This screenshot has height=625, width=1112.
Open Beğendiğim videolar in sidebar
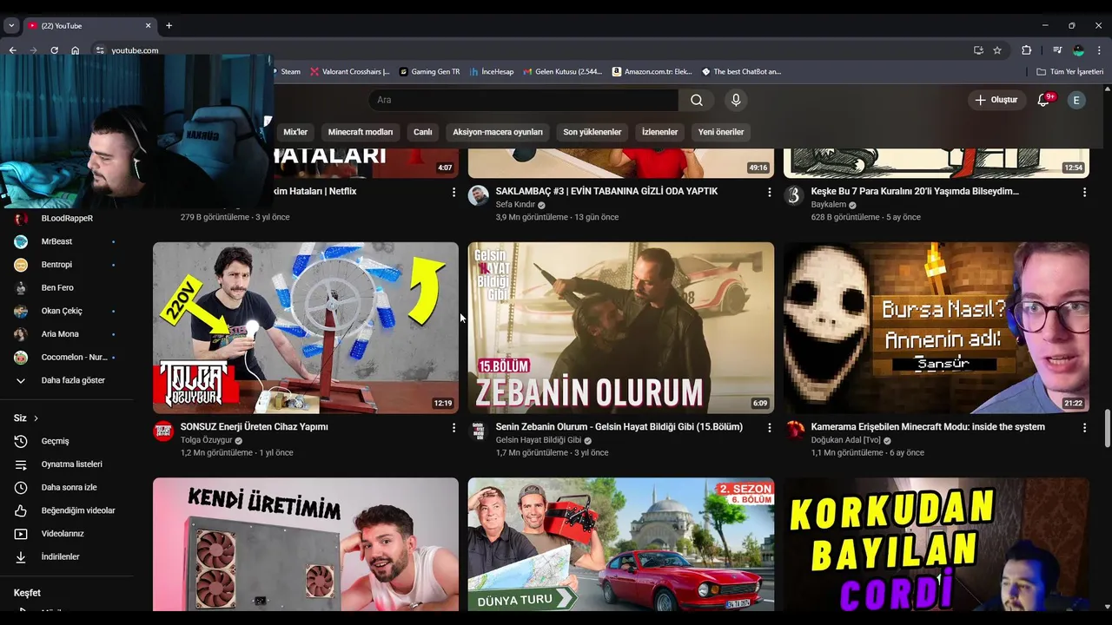pos(67,510)
